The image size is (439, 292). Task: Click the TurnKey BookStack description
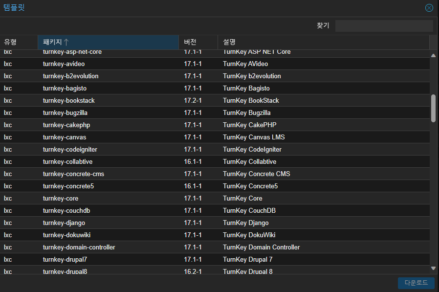(251, 101)
